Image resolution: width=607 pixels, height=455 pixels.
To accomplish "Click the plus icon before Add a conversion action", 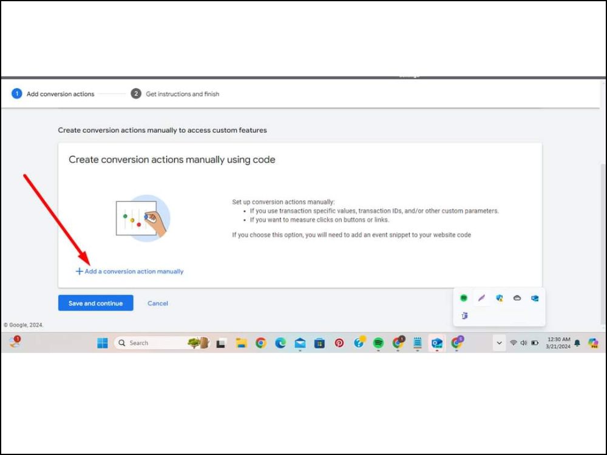I will (79, 271).
